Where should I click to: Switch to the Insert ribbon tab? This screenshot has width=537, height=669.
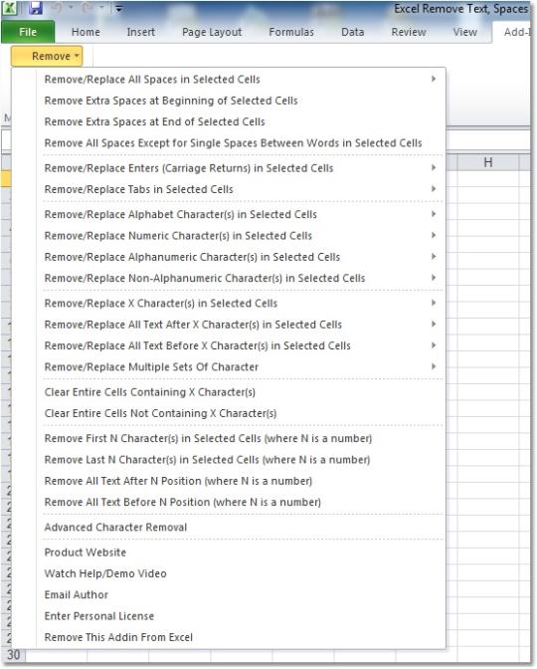pos(140,32)
